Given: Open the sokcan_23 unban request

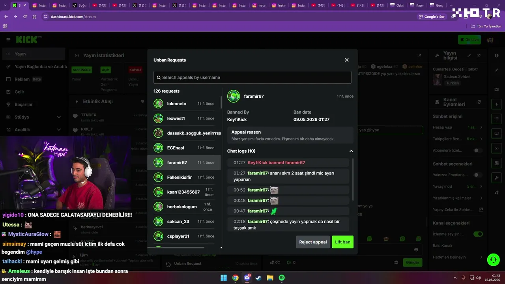Looking at the screenshot, I should (x=184, y=221).
